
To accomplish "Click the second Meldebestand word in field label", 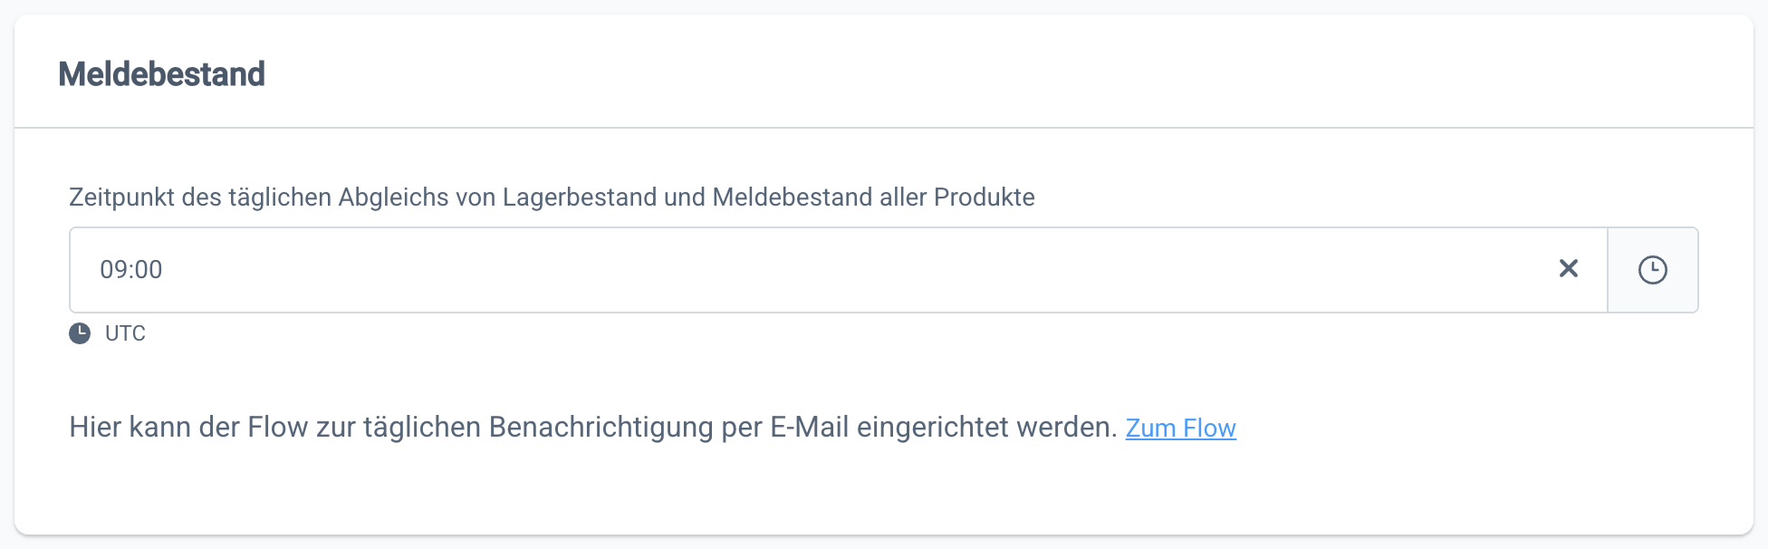I will point(793,197).
